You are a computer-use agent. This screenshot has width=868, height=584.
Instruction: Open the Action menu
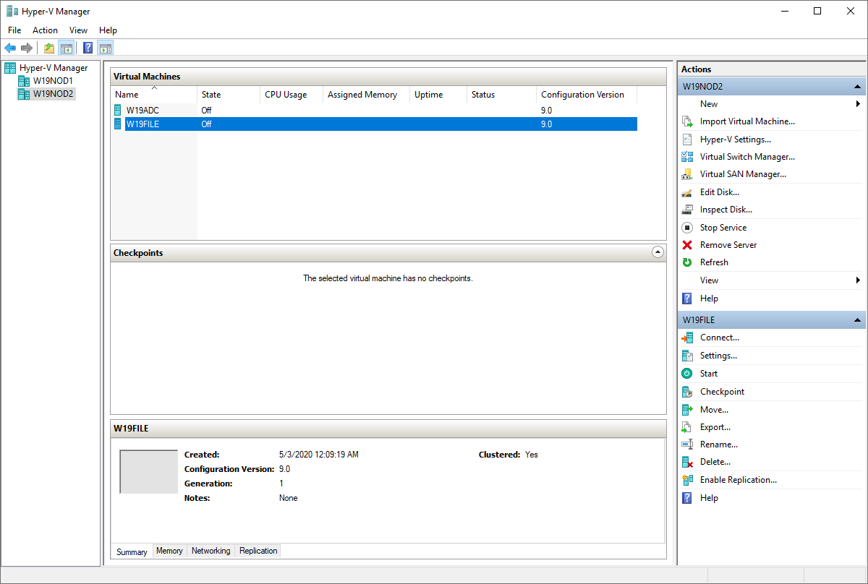(x=45, y=30)
